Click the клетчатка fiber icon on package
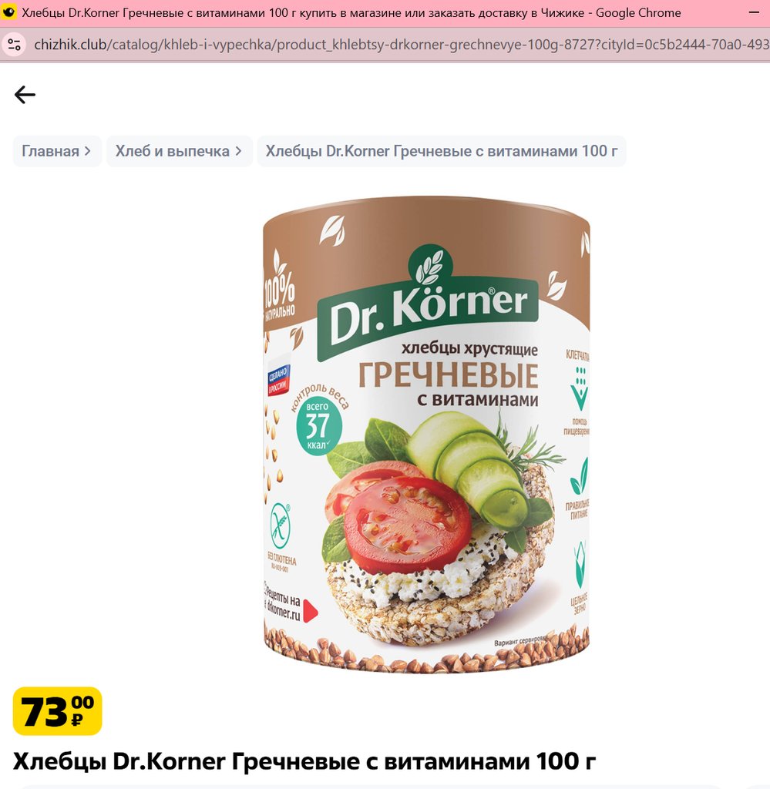 pyautogui.click(x=579, y=388)
